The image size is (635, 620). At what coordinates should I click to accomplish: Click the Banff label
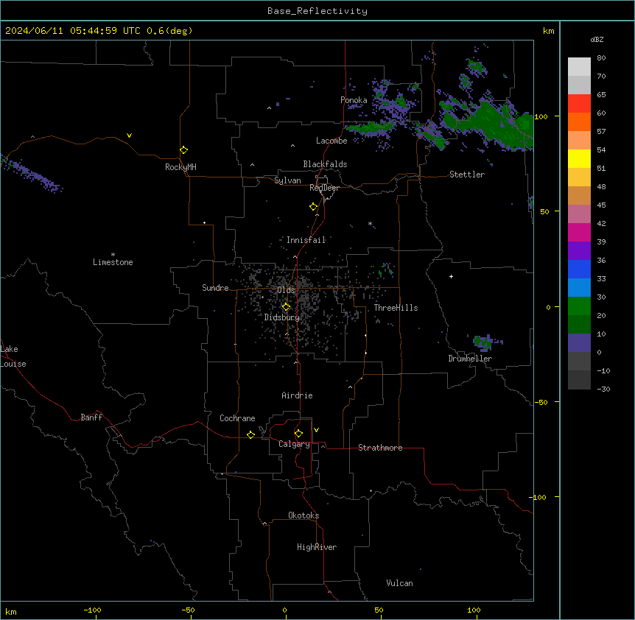(91, 418)
